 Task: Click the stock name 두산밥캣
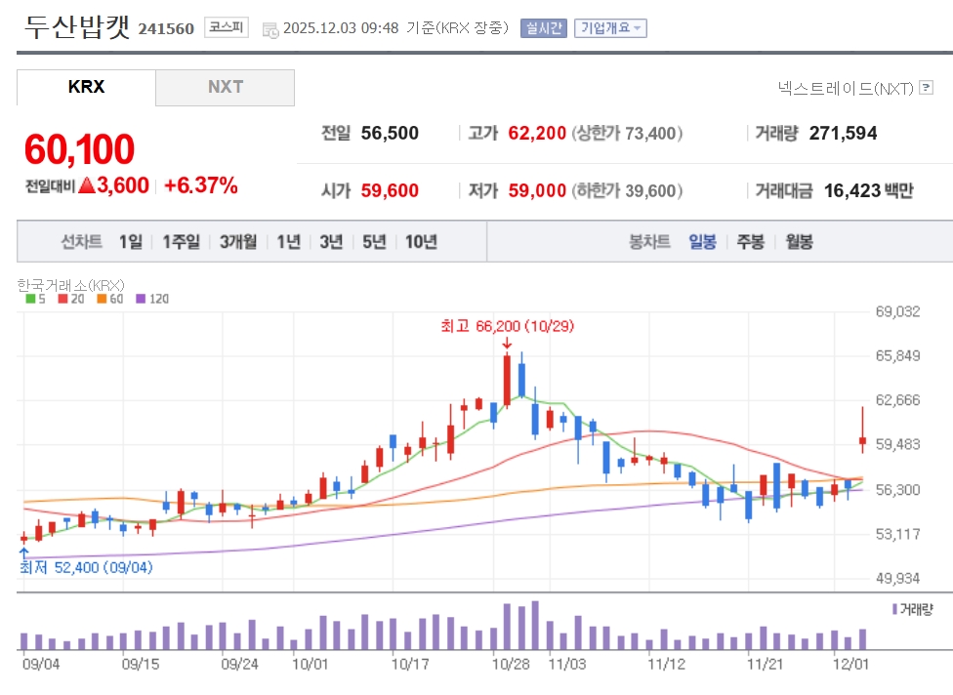(x=76, y=26)
